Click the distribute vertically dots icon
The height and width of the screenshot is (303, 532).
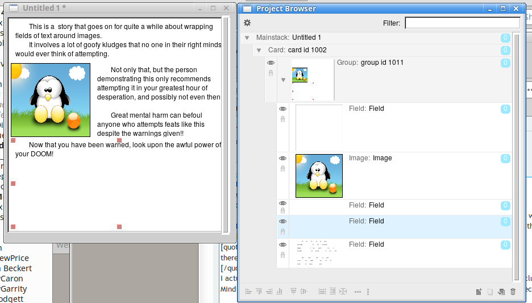(x=368, y=292)
